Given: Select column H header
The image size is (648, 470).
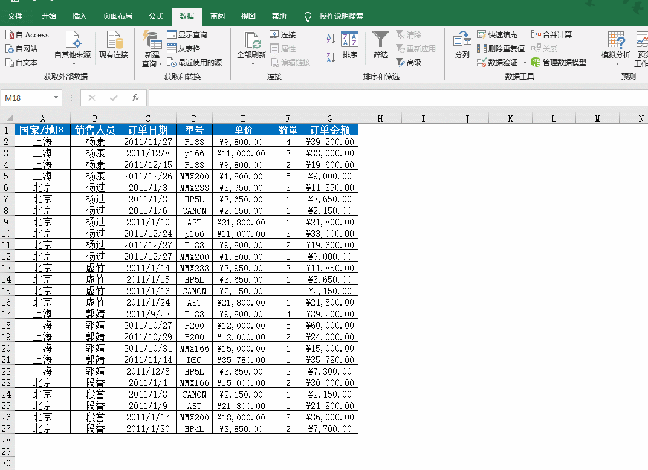Looking at the screenshot, I should pos(380,118).
